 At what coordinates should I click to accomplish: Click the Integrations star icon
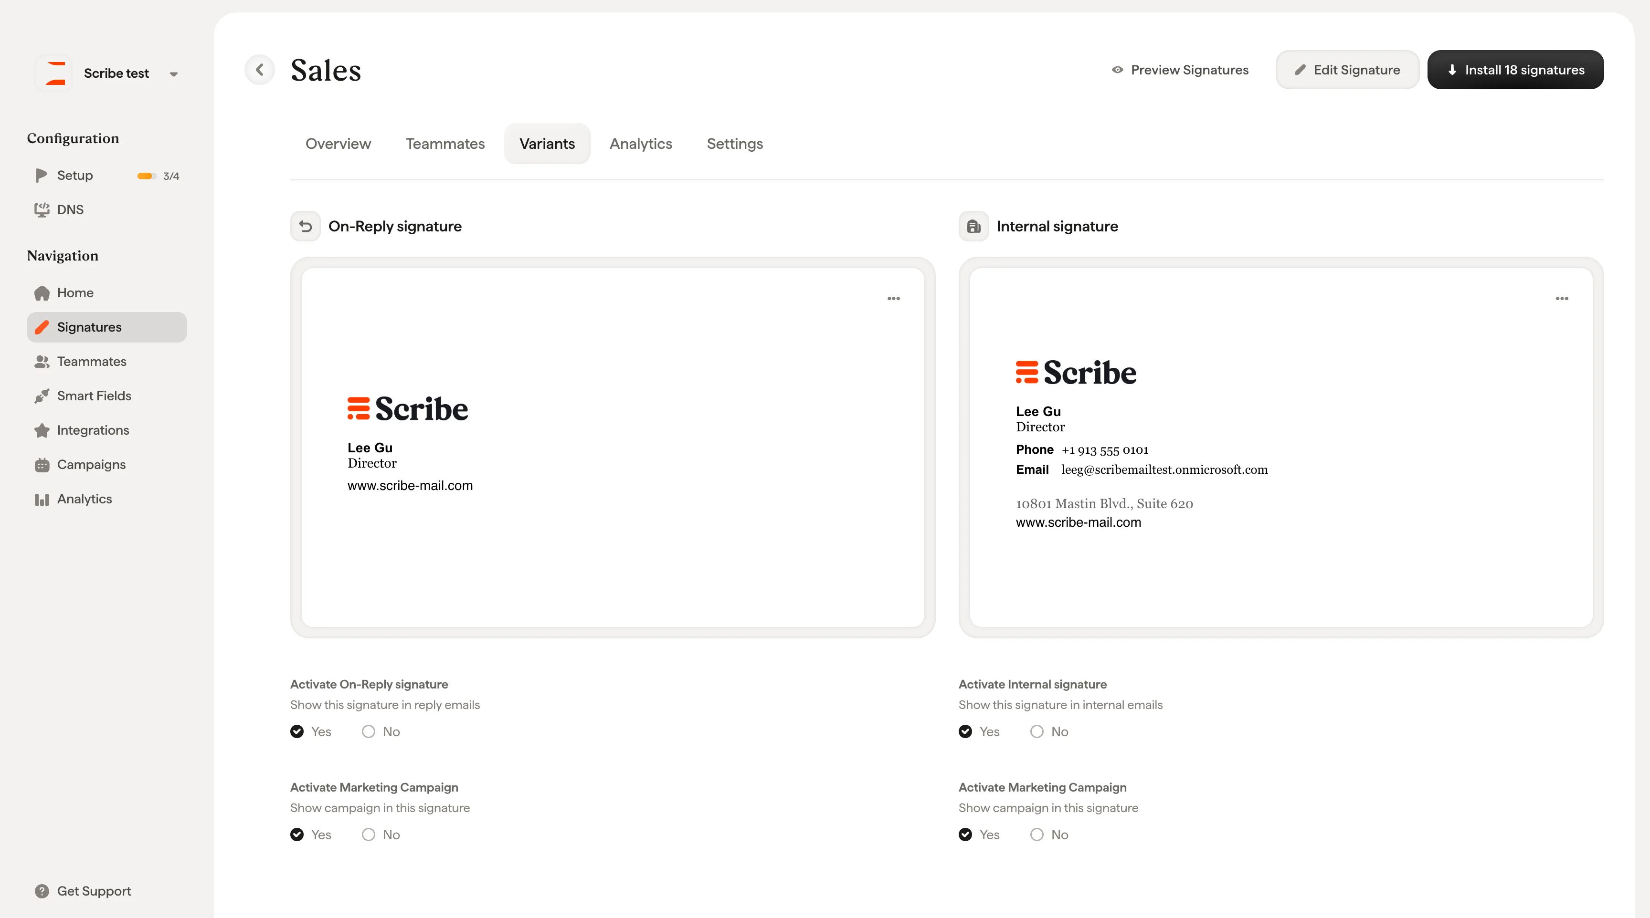tap(42, 430)
